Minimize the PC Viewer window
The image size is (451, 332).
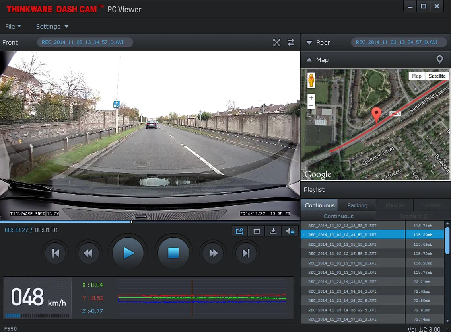[x=410, y=6]
